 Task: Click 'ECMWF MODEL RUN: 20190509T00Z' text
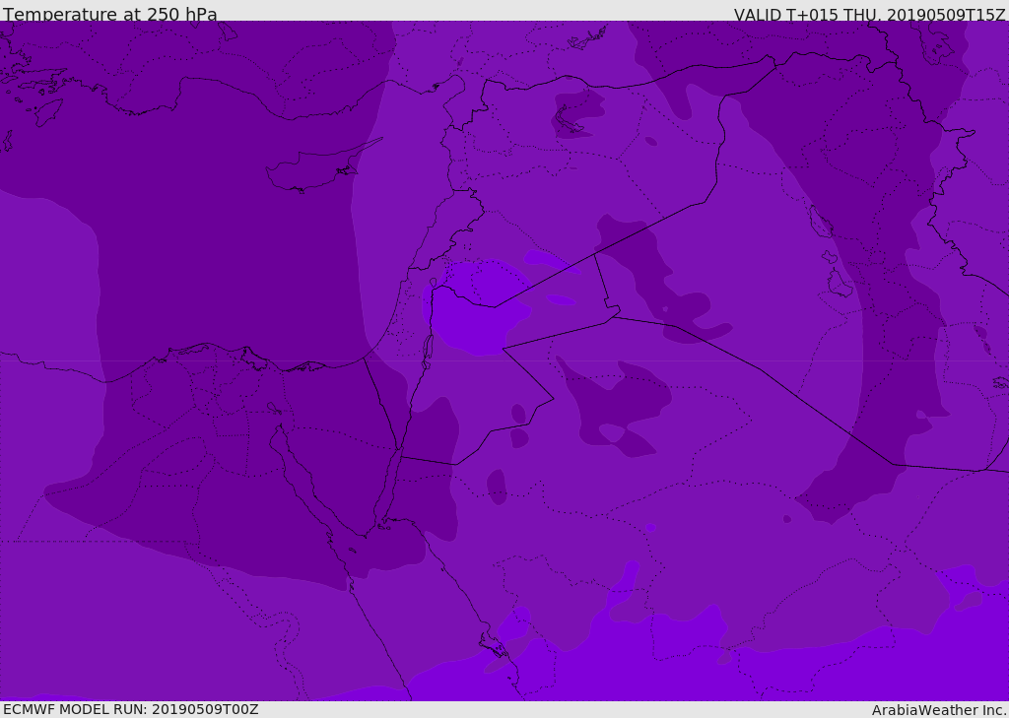131,709
